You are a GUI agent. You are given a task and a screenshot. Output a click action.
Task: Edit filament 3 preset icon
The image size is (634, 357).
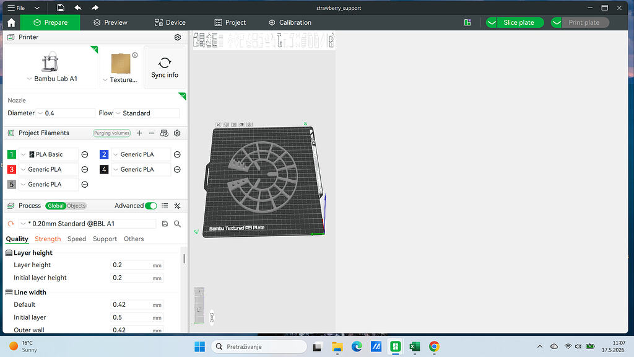tap(85, 170)
